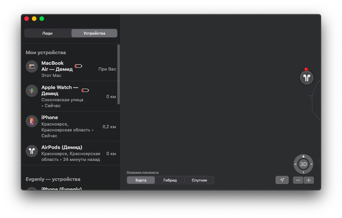This screenshot has height=218, width=342.
Task: Click the "При Вас" status text
Action: click(107, 69)
